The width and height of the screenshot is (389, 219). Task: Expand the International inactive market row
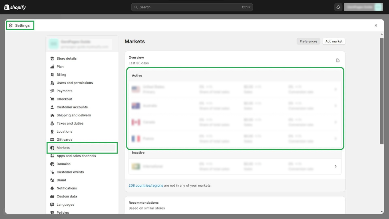coord(335,166)
